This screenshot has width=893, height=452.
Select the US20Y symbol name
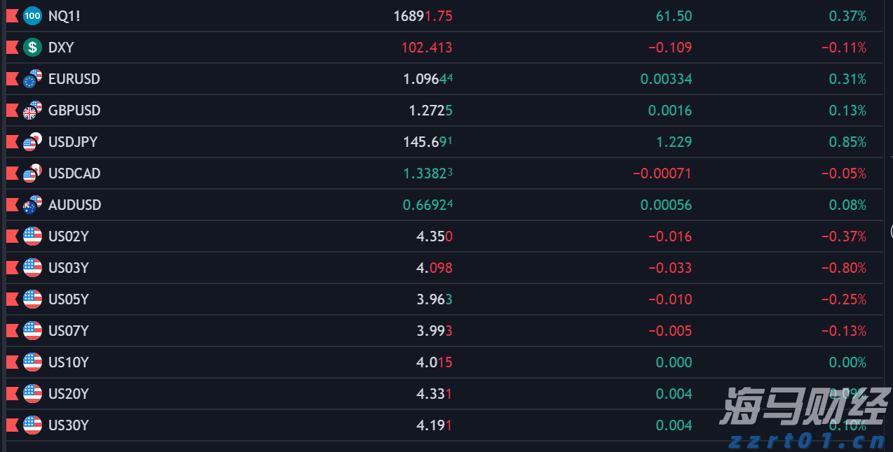click(x=69, y=394)
